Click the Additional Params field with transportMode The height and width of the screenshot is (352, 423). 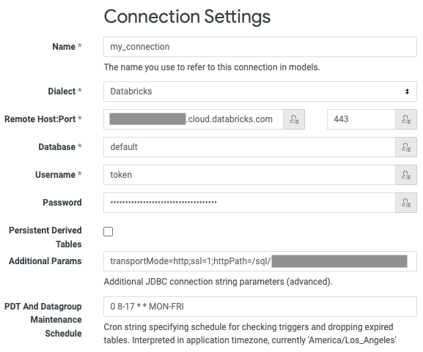pyautogui.click(x=260, y=261)
